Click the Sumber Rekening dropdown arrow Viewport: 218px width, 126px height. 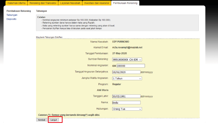(140, 60)
